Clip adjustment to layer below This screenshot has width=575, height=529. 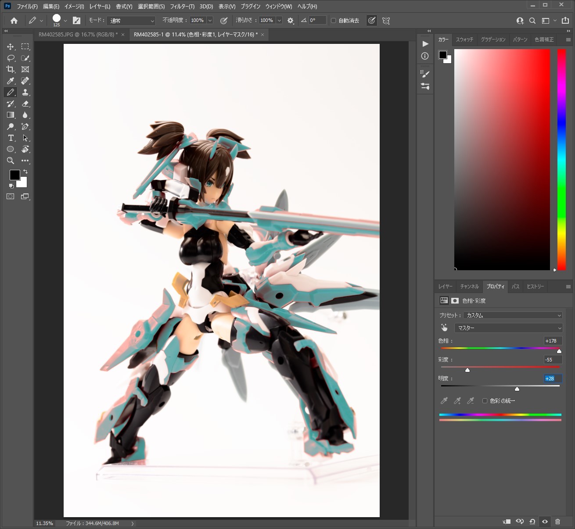point(507,522)
